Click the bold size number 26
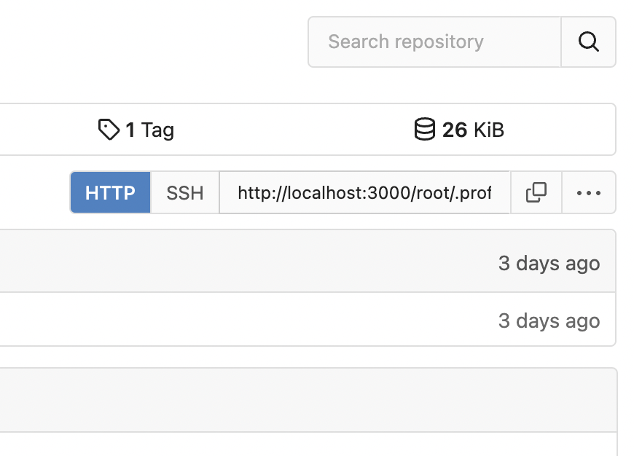634x456 pixels. pyautogui.click(x=455, y=130)
